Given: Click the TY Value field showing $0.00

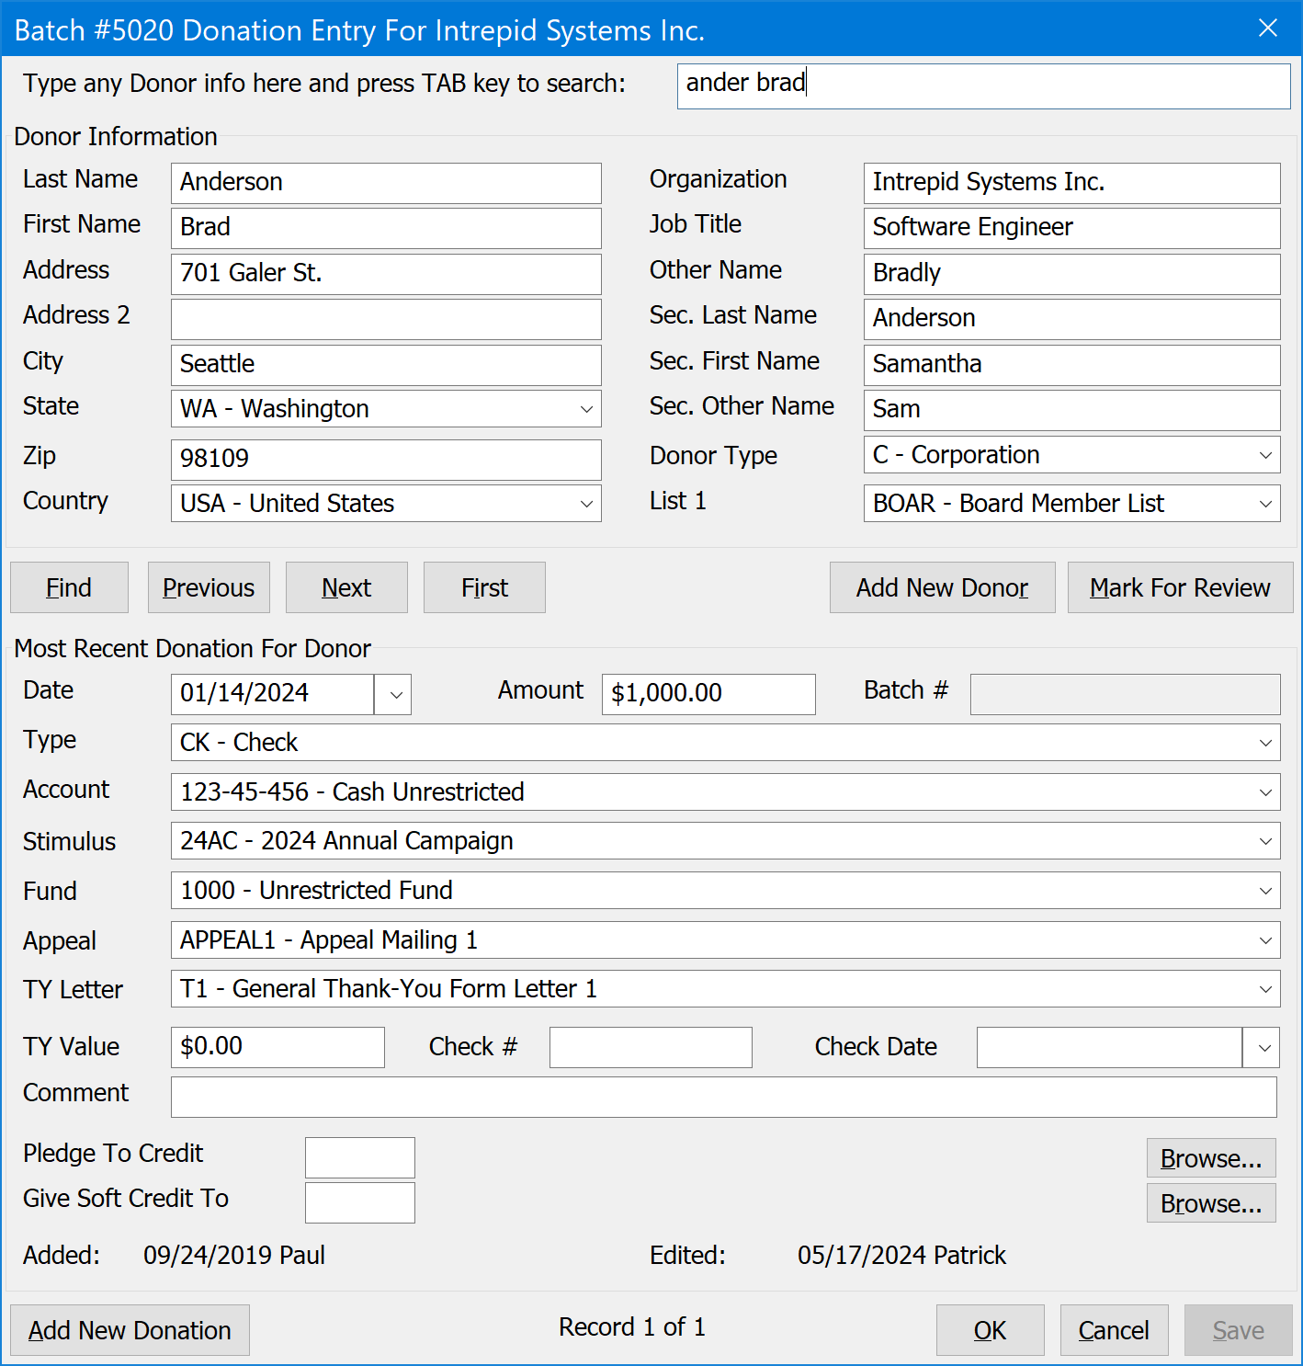Looking at the screenshot, I should point(278,1047).
